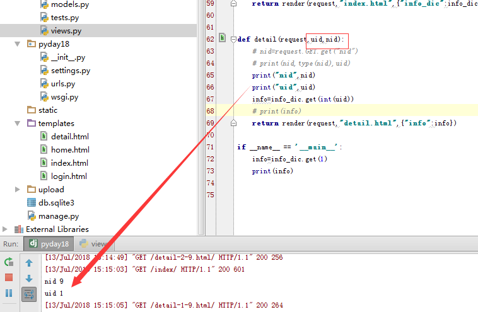Screen dimensions: 478x312
Task: Collapse the detail function with its fold marker
Action: [x=233, y=40]
